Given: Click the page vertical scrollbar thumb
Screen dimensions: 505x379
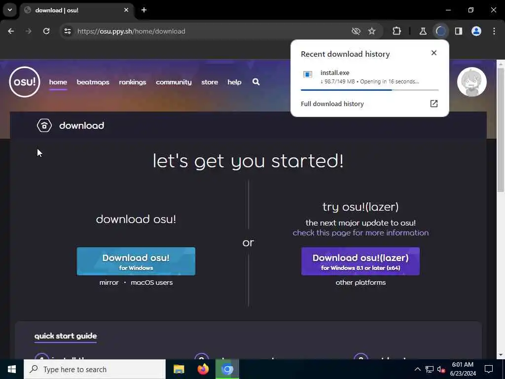Looking at the screenshot, I should pos(501,130).
